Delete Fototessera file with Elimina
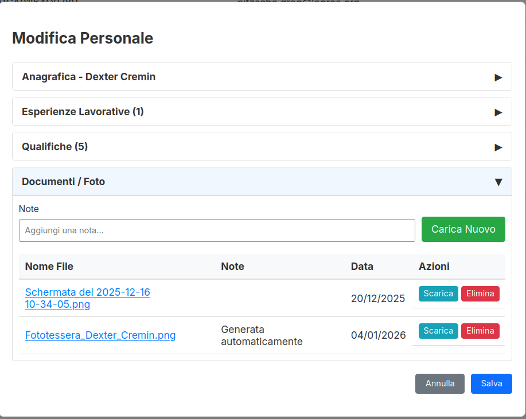 click(480, 331)
